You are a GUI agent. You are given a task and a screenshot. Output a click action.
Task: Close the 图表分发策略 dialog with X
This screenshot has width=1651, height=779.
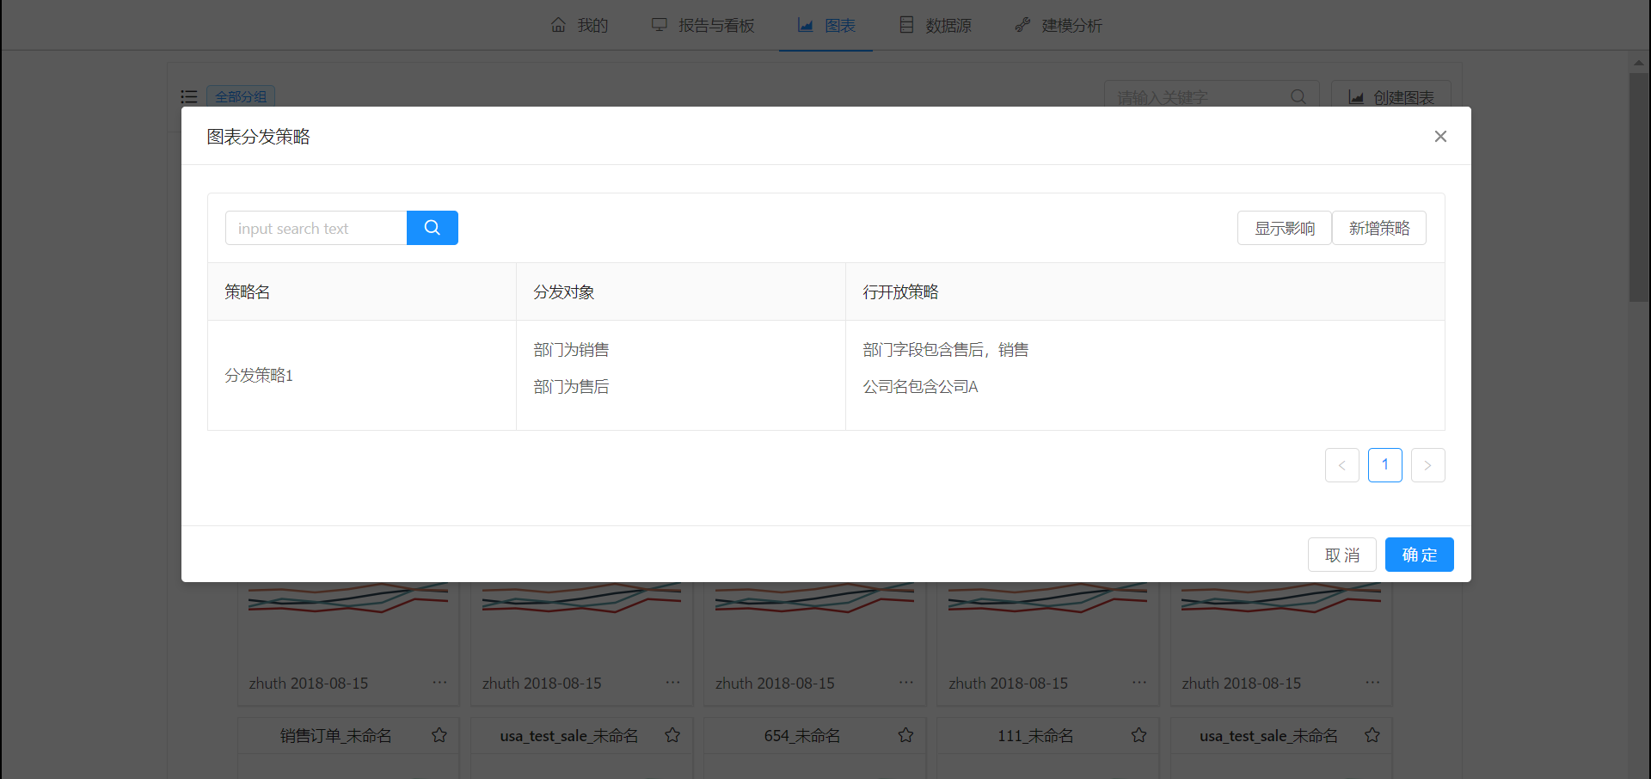[1440, 137]
